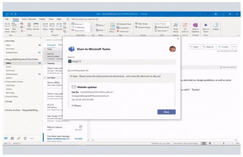The height and width of the screenshot is (157, 243).
Task: Switch to Mail view icon in navigation bar
Action: (x=6, y=138)
